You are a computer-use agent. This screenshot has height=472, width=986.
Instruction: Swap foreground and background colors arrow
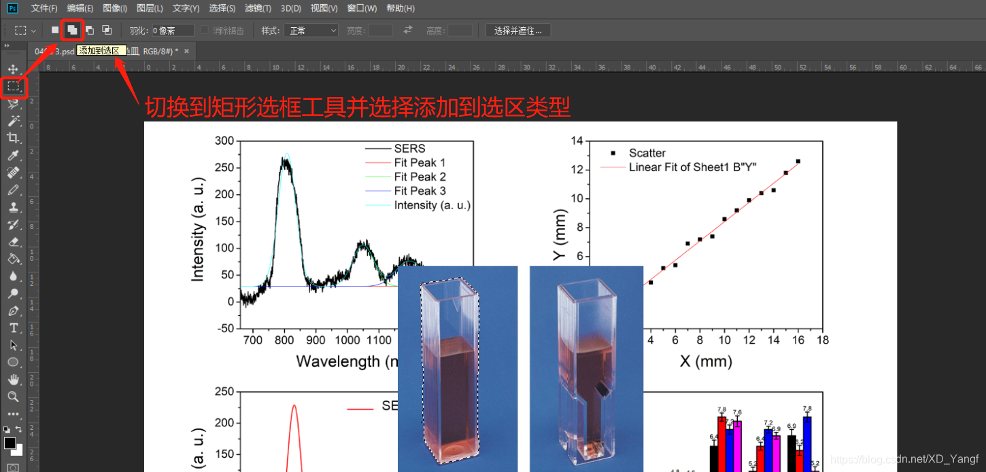(x=19, y=429)
